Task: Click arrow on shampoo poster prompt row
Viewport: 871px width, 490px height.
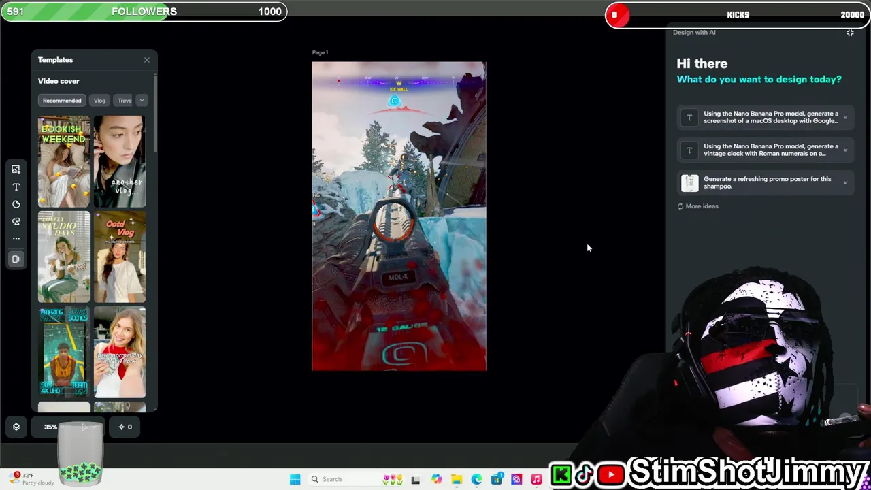Action: [x=845, y=182]
